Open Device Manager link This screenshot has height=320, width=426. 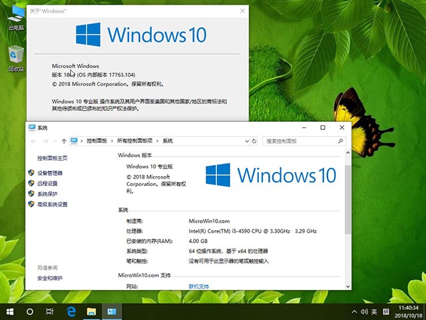tap(50, 173)
